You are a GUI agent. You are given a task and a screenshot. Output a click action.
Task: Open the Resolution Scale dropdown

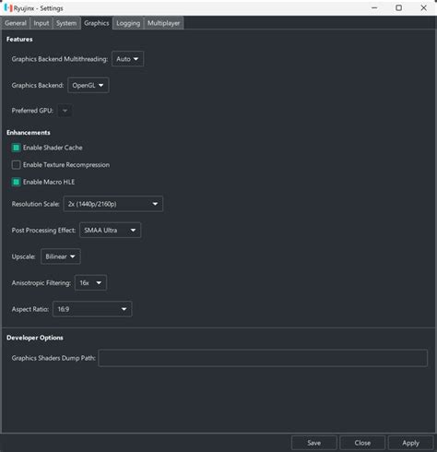112,204
